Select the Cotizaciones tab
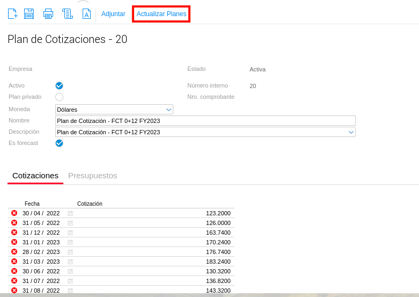 (35, 176)
